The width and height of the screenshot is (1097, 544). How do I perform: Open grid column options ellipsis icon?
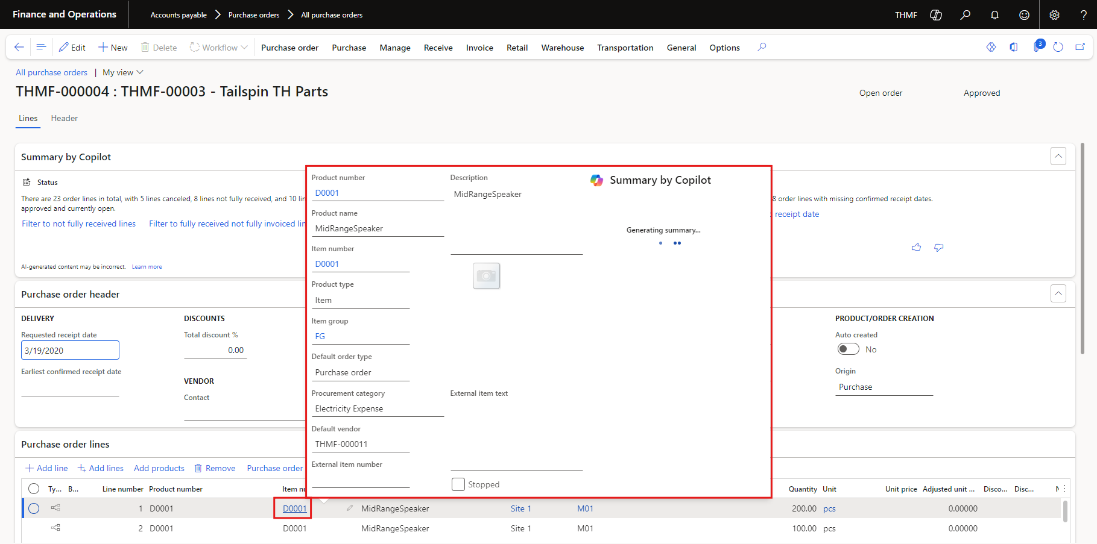(1064, 489)
